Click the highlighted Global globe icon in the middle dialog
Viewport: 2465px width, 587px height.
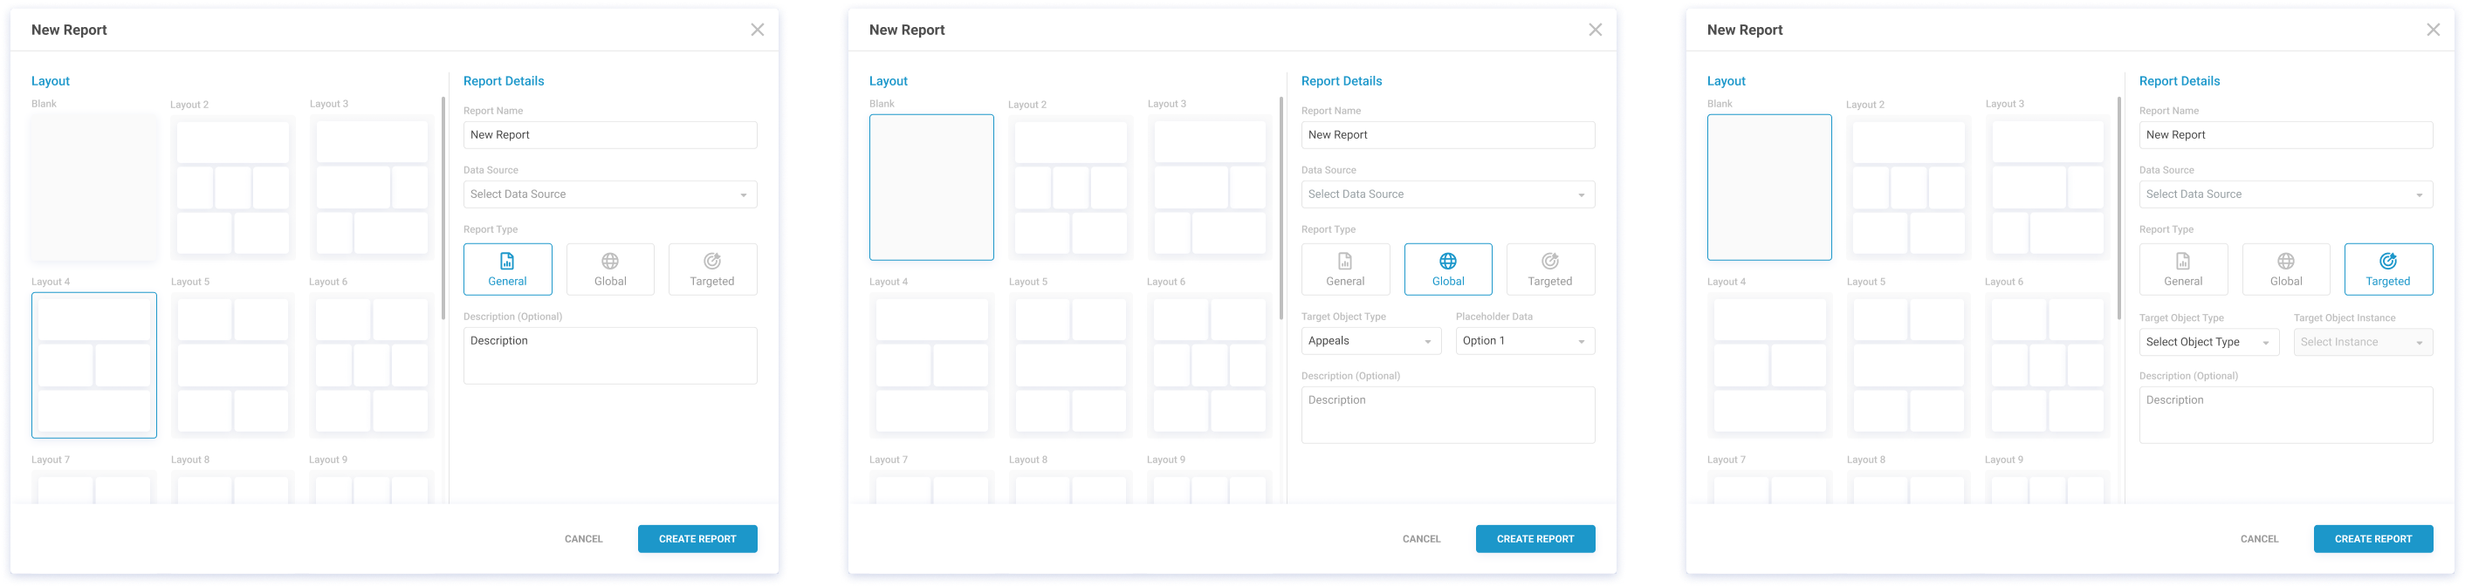[x=1448, y=261]
